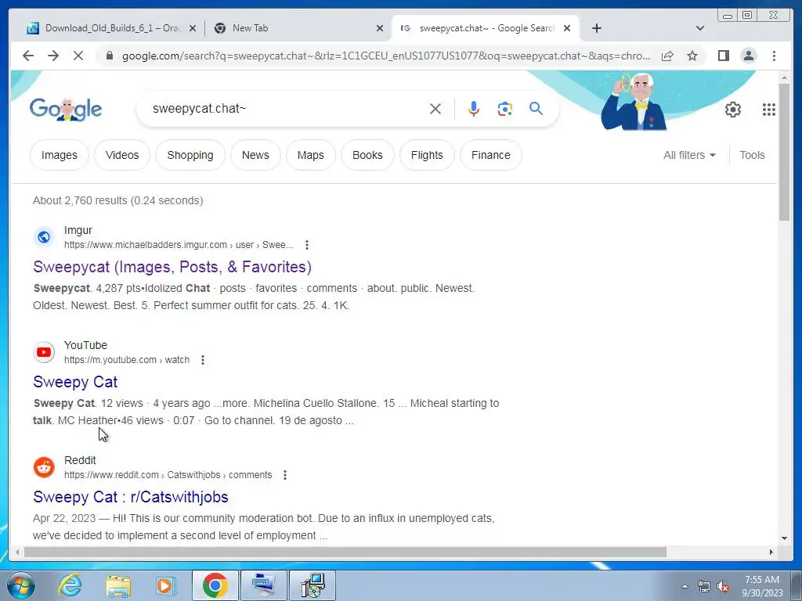The width and height of the screenshot is (802, 601).
Task: Open the Chrome profile avatar
Action: 748,56
